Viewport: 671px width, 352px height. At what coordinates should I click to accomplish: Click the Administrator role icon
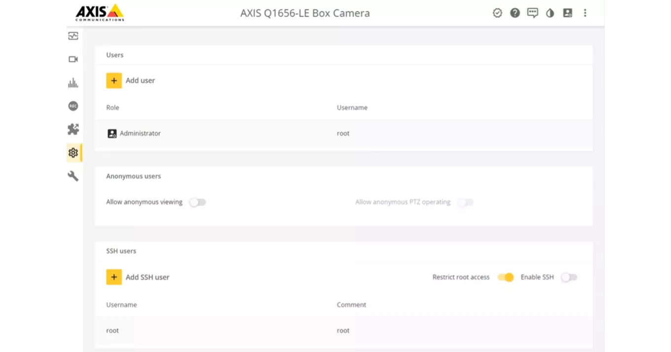112,133
